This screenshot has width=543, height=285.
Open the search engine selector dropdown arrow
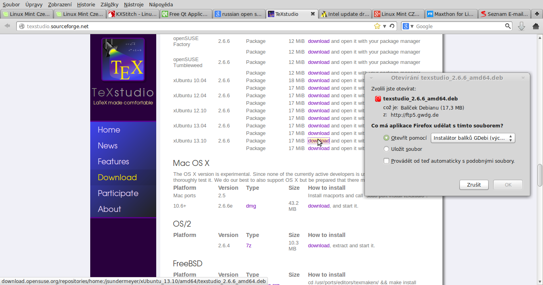coord(412,26)
